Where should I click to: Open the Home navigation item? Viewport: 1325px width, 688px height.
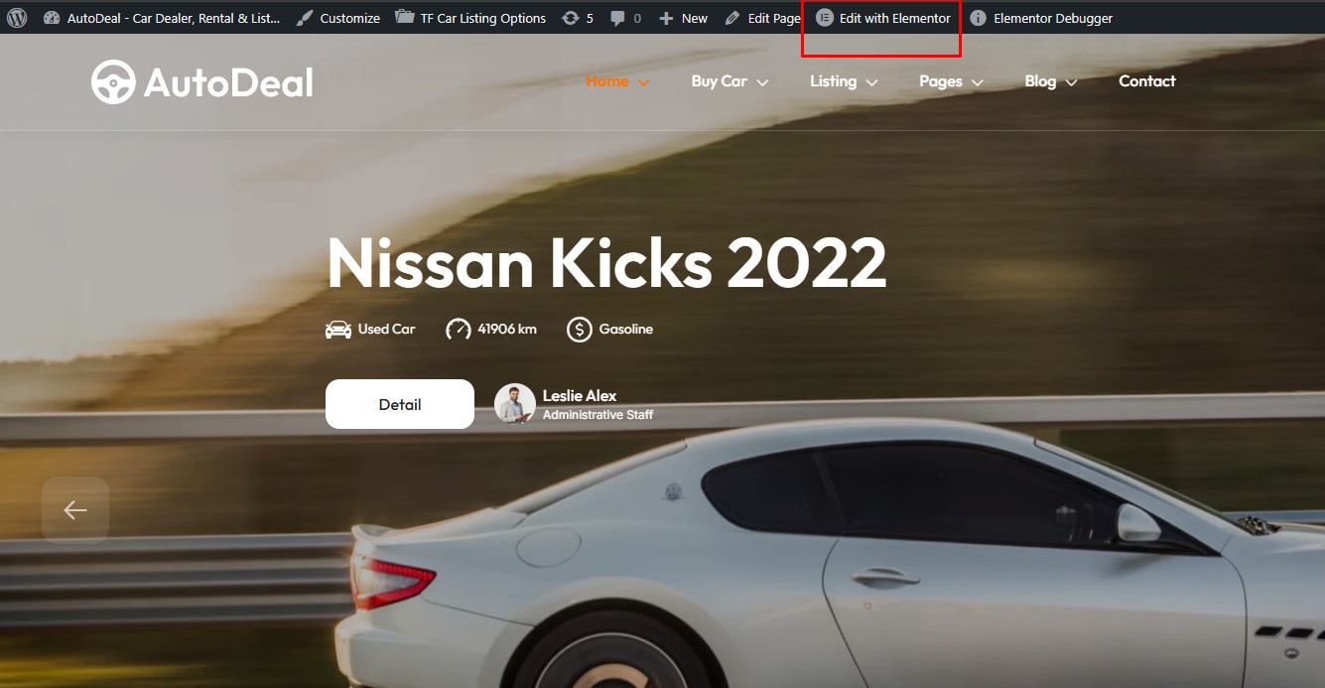point(607,81)
